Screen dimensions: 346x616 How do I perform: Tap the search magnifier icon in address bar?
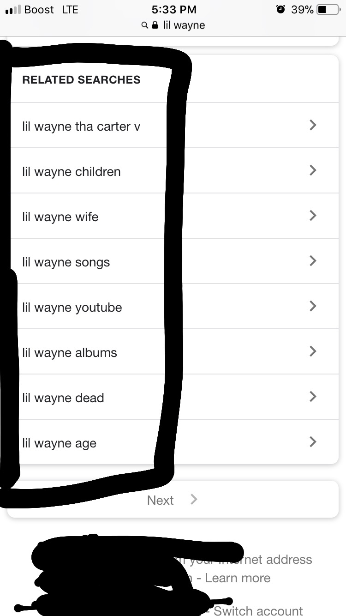pos(145,25)
